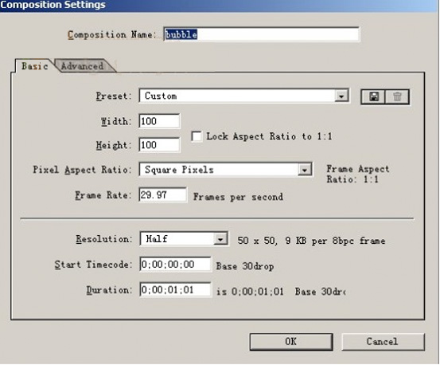The width and height of the screenshot is (440, 365).
Task: Focus the Width input field
Action: pos(159,121)
